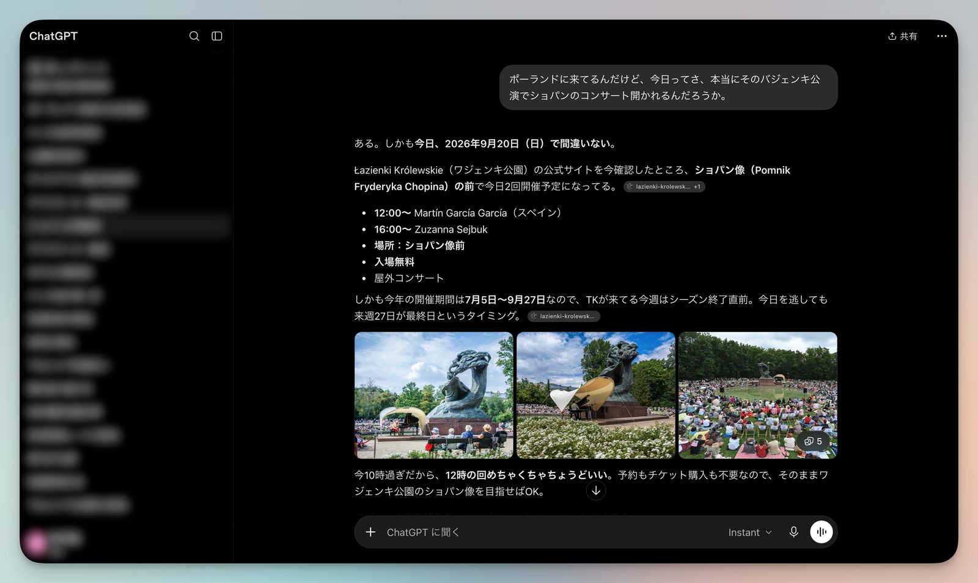This screenshot has width=978, height=583.
Task: Click the '入場無料' bullet text
Action: [394, 262]
